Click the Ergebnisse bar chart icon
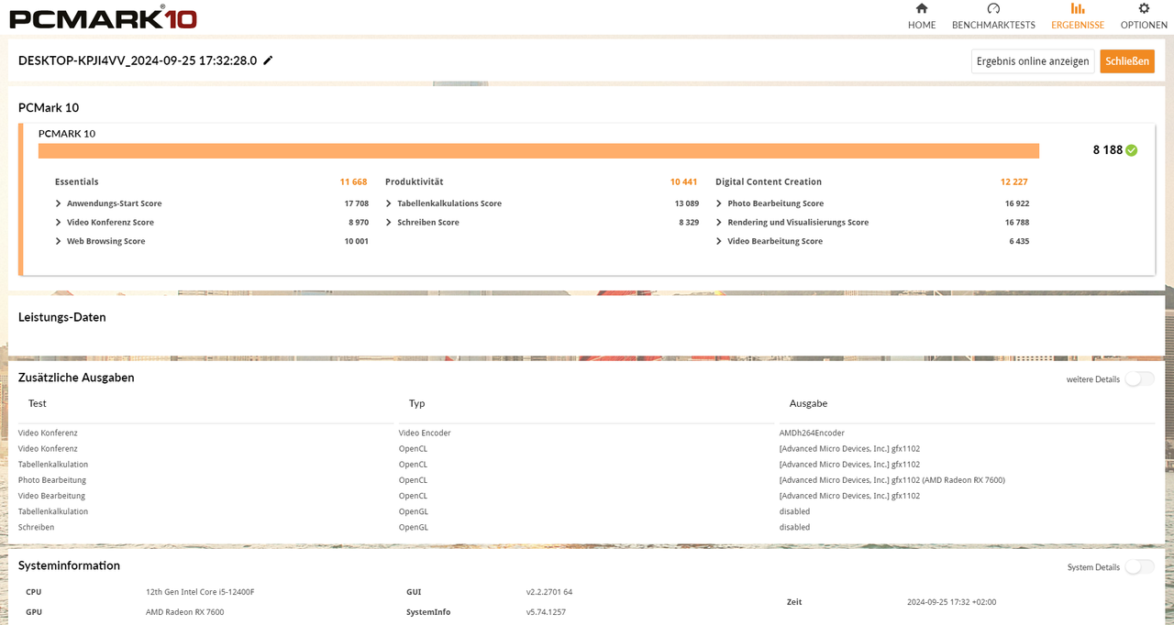This screenshot has width=1174, height=625. pos(1078,8)
